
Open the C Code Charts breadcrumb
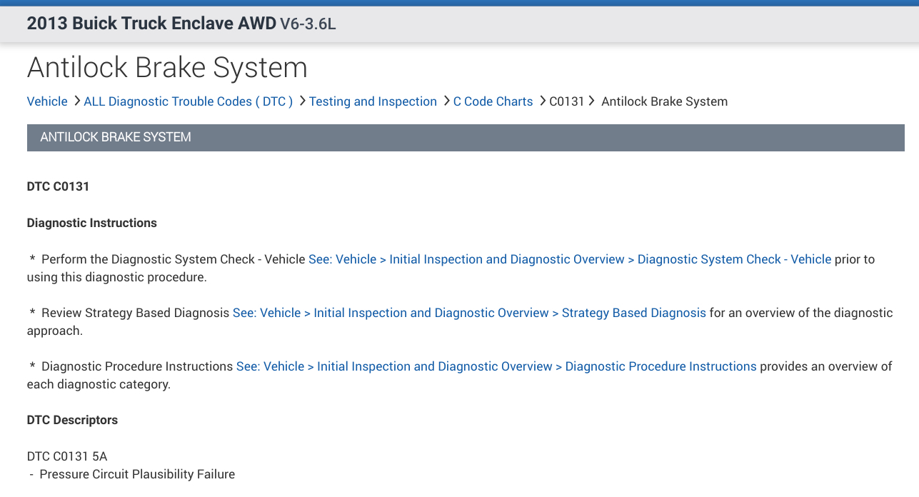[493, 101]
